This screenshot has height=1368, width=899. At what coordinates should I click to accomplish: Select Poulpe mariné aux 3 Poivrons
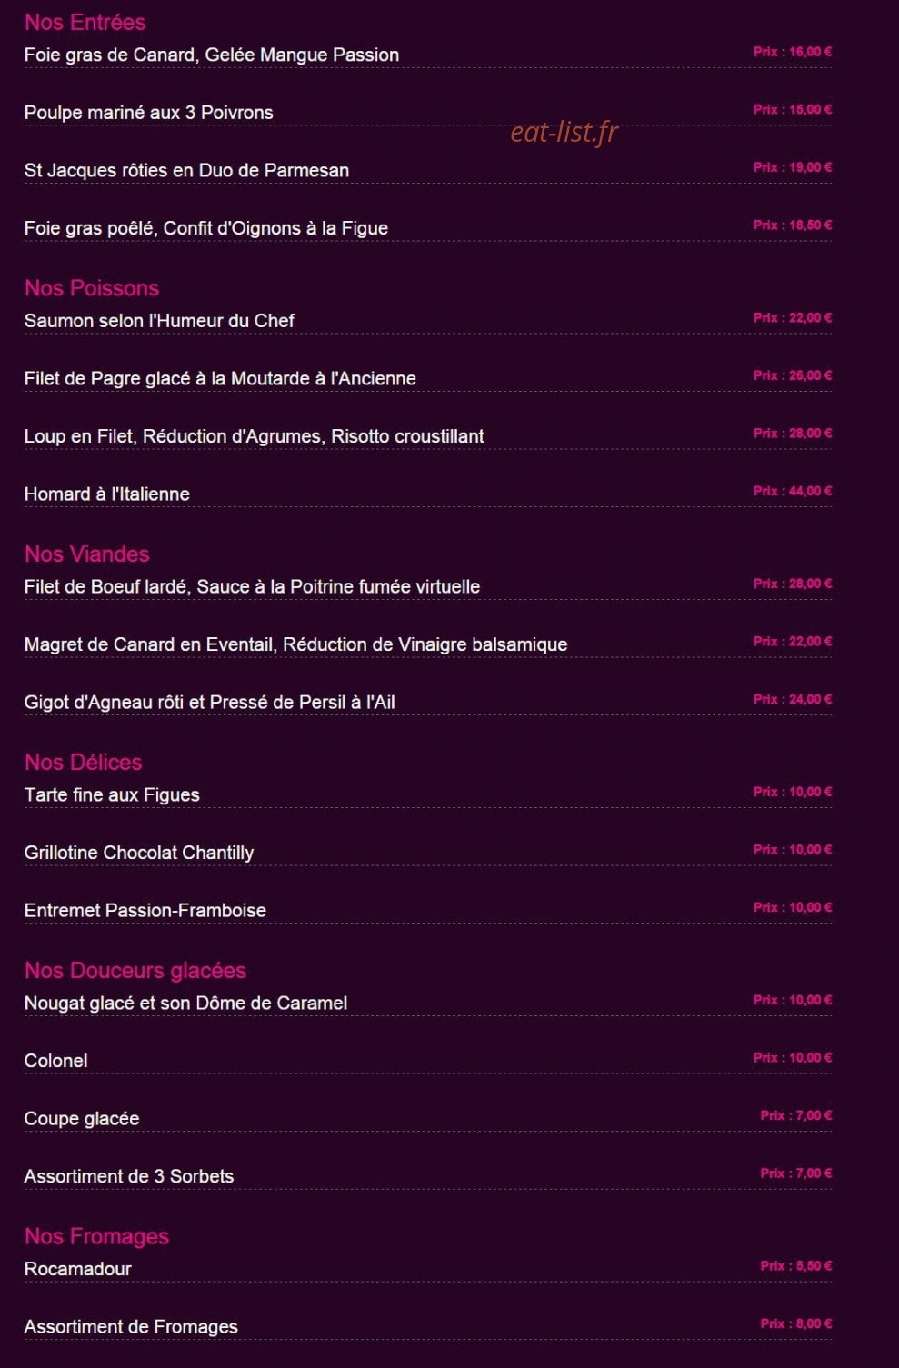point(148,113)
